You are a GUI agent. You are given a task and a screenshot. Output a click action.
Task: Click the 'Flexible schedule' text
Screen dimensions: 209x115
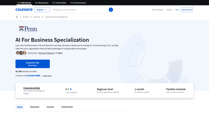(176, 89)
